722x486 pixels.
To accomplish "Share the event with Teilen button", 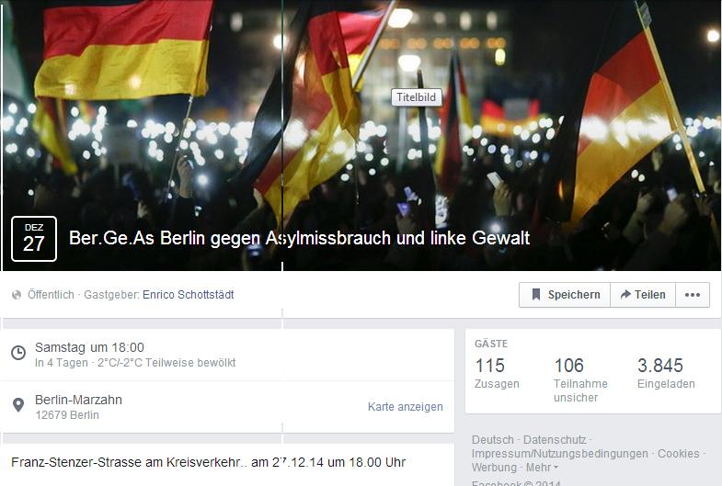I will pyautogui.click(x=643, y=295).
